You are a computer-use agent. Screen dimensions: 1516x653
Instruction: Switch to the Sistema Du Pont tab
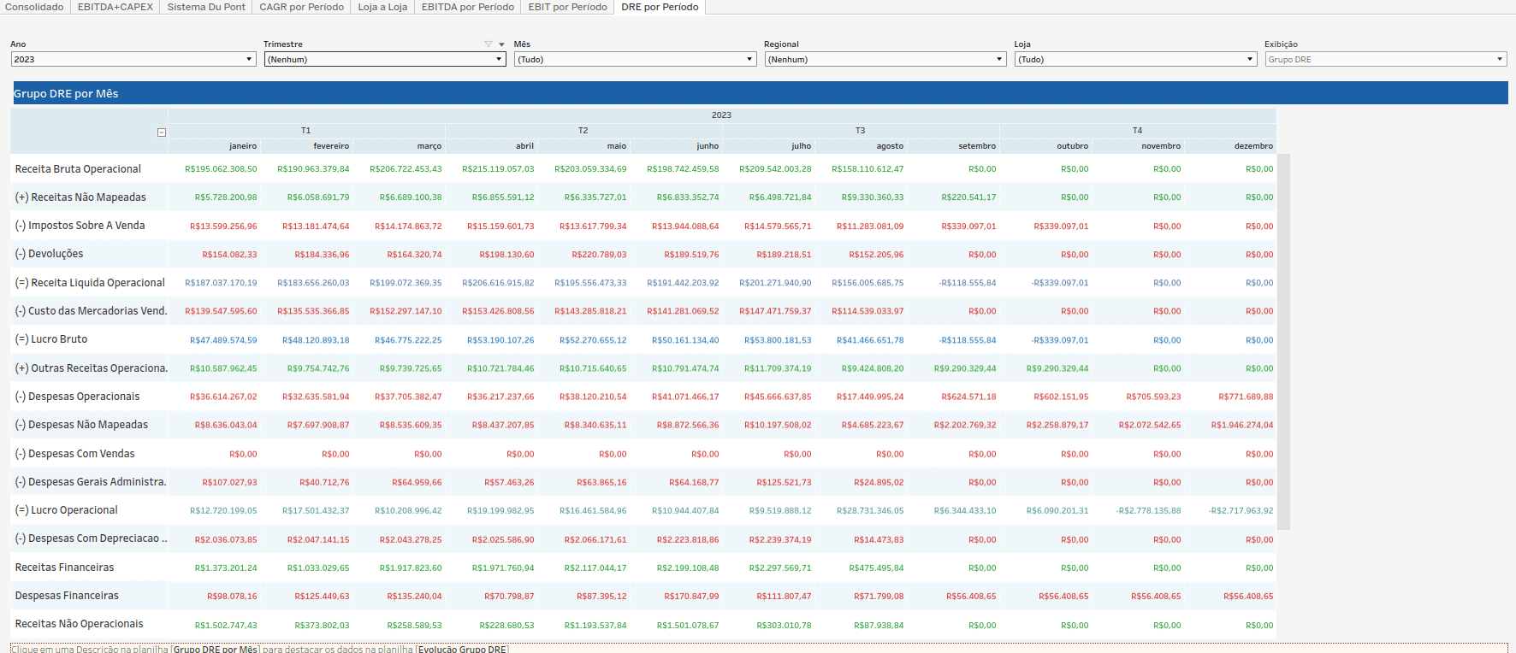(206, 7)
